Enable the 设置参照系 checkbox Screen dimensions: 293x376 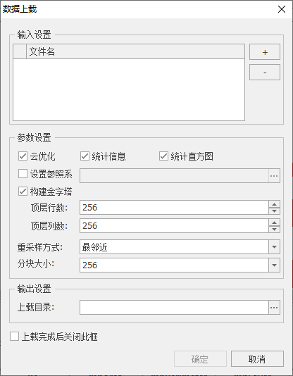click(23, 174)
